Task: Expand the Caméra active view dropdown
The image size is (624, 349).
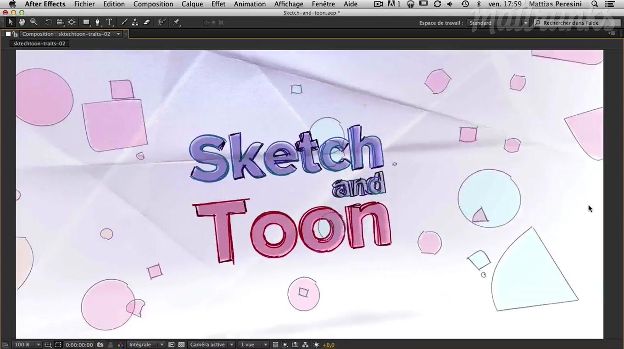Action: click(212, 344)
